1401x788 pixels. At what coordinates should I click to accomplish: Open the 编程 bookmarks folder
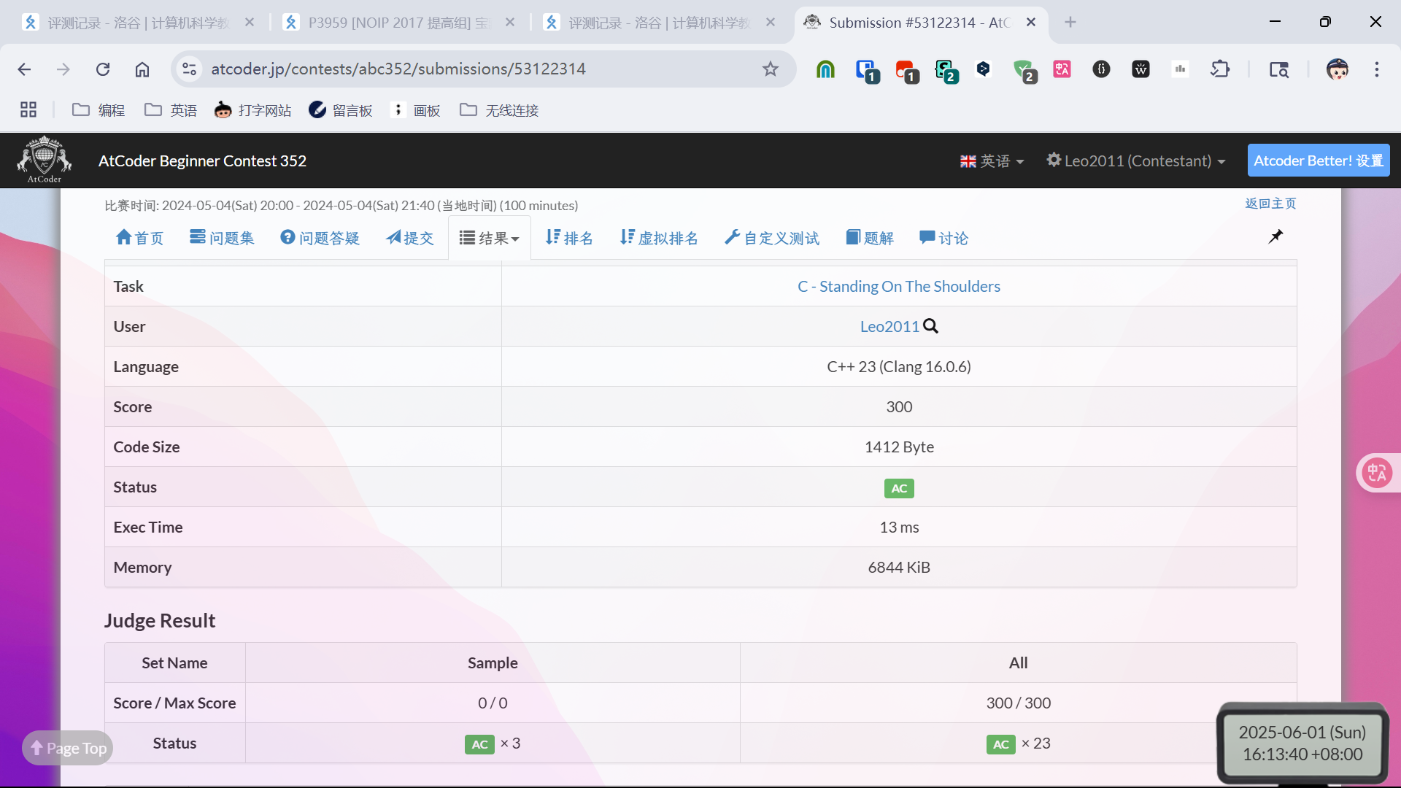pos(99,110)
